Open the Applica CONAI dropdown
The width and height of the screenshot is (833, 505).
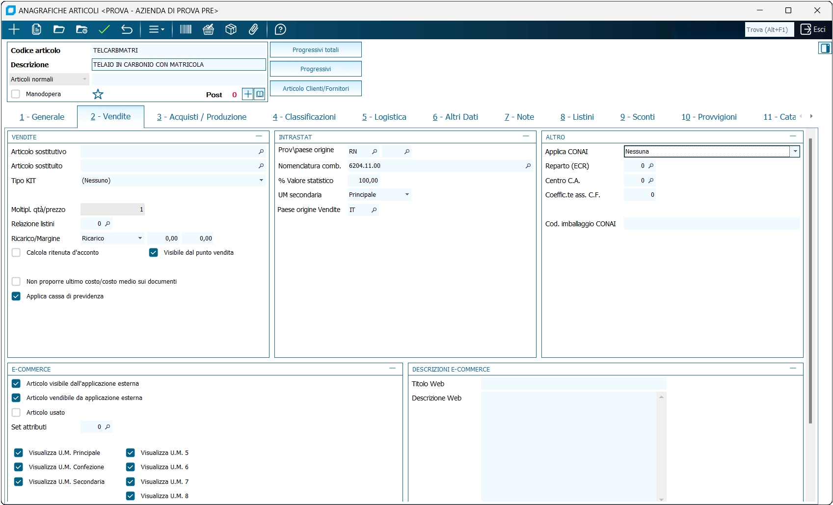click(x=795, y=152)
